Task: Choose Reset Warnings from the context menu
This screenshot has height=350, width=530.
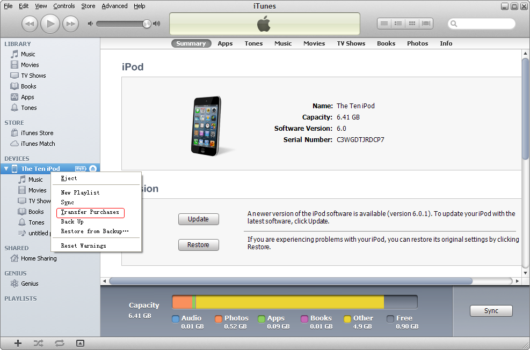Action: click(96, 246)
